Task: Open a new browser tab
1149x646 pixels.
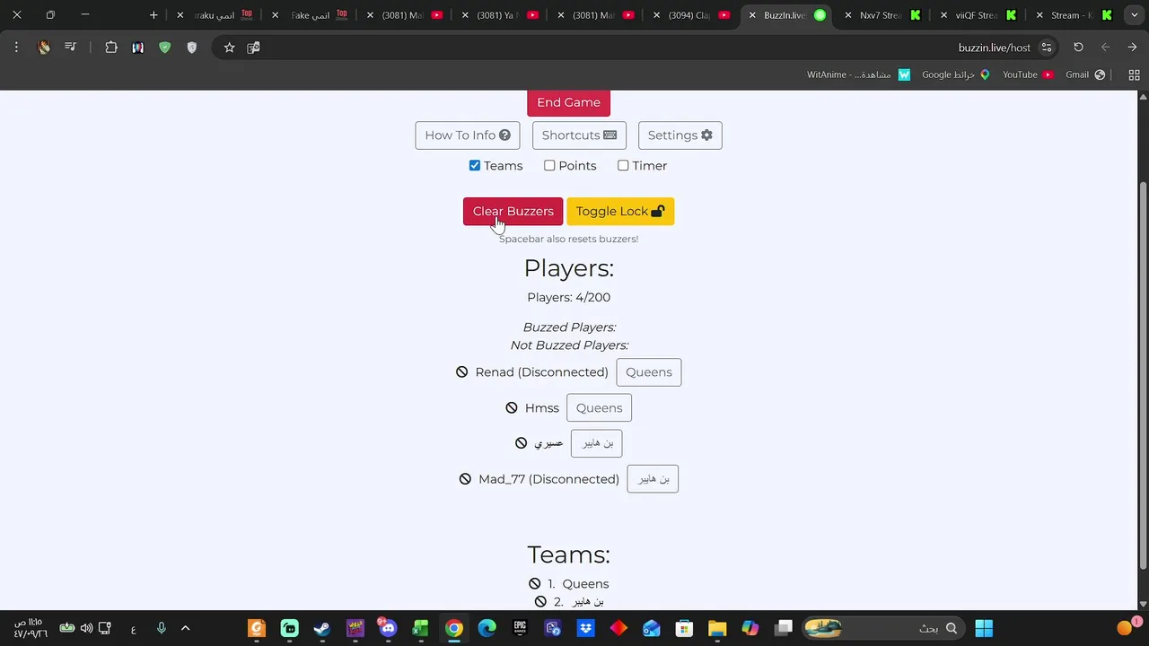Action: point(153,15)
